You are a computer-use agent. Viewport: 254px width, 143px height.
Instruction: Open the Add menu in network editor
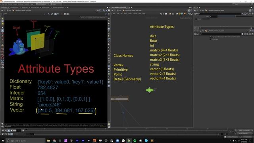click(114, 14)
